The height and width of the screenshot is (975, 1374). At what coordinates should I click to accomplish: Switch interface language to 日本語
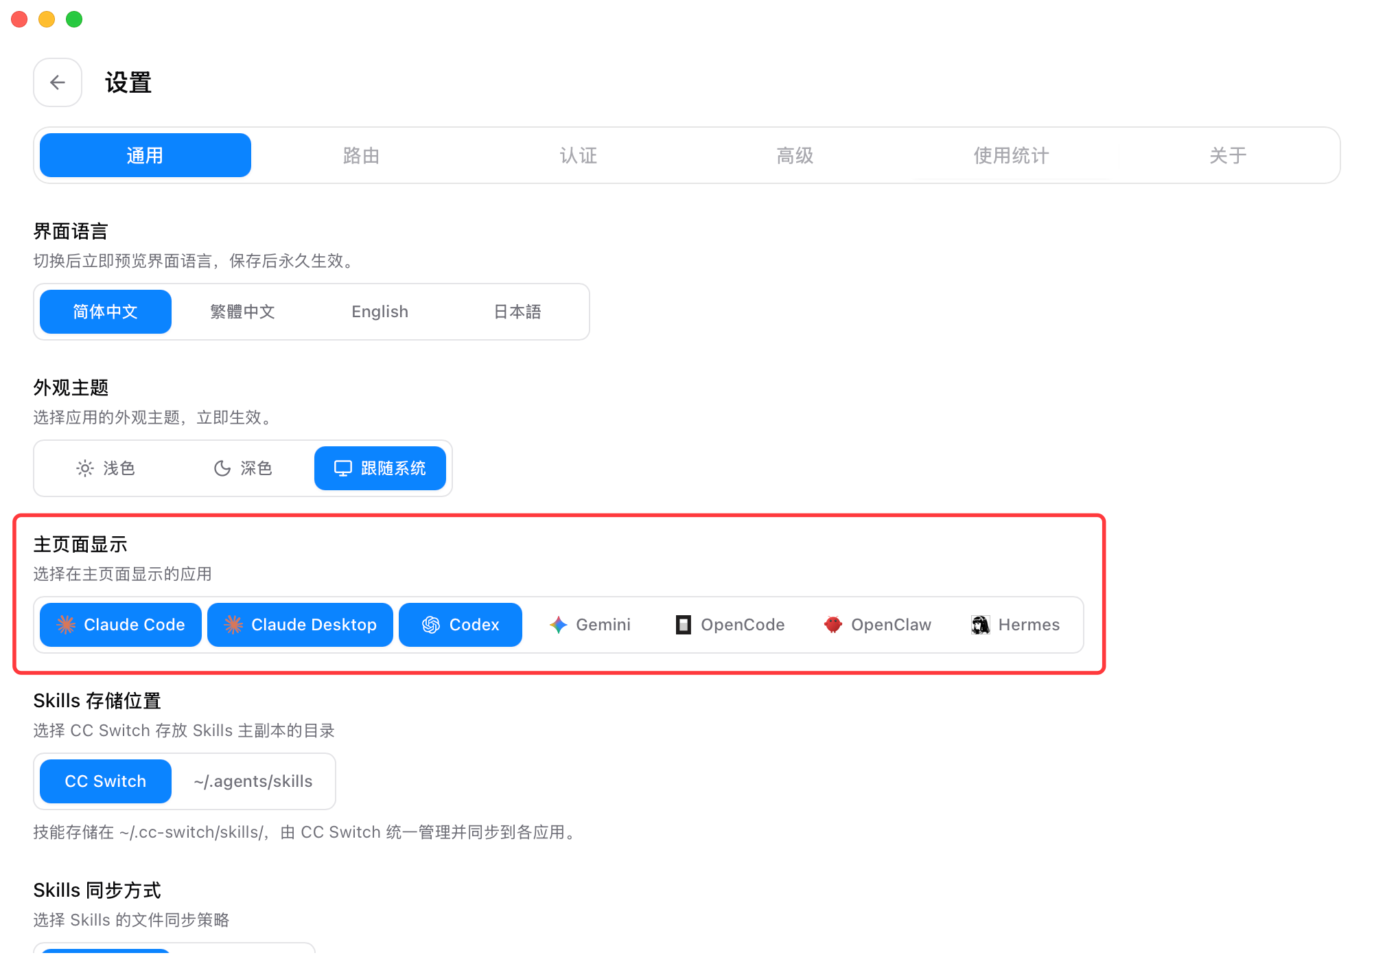[x=517, y=312]
